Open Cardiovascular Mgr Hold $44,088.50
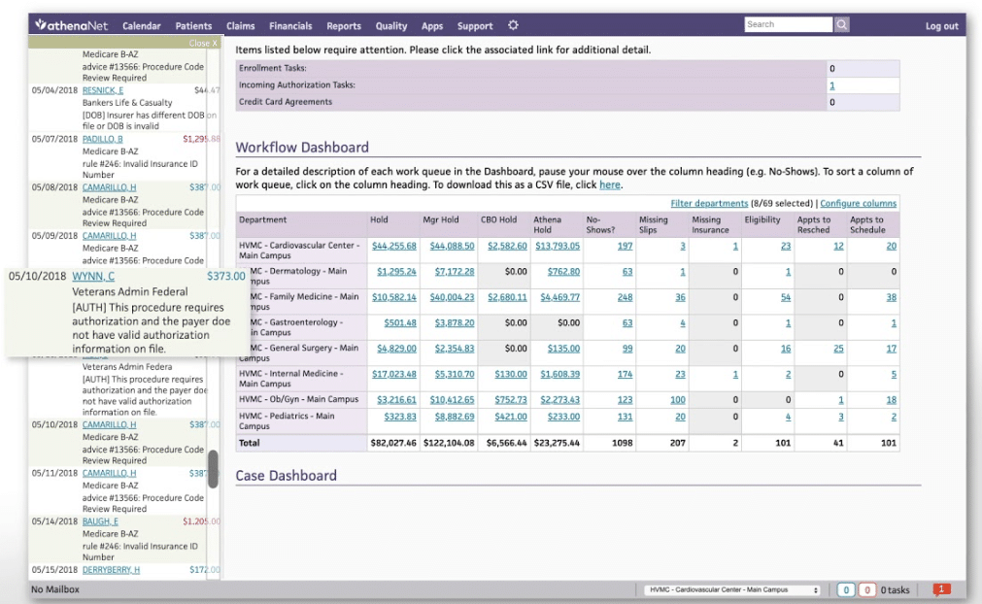 (x=452, y=246)
